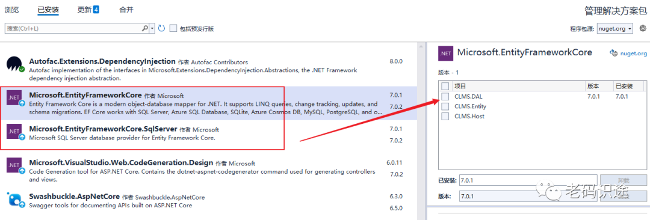Click the 项目 column header
This screenshot has width=650, height=220.
pyautogui.click(x=518, y=86)
